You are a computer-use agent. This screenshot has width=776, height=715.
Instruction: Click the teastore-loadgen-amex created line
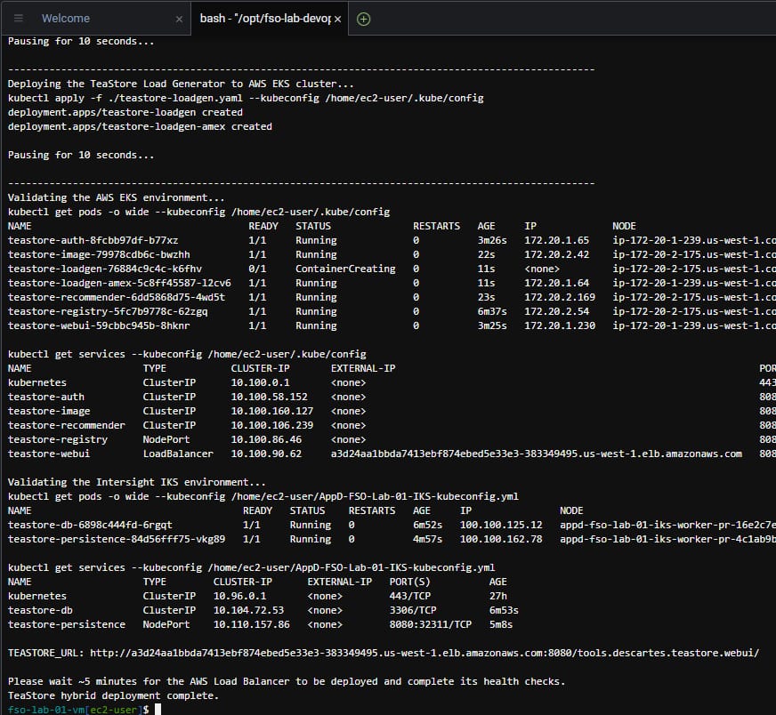pos(140,126)
